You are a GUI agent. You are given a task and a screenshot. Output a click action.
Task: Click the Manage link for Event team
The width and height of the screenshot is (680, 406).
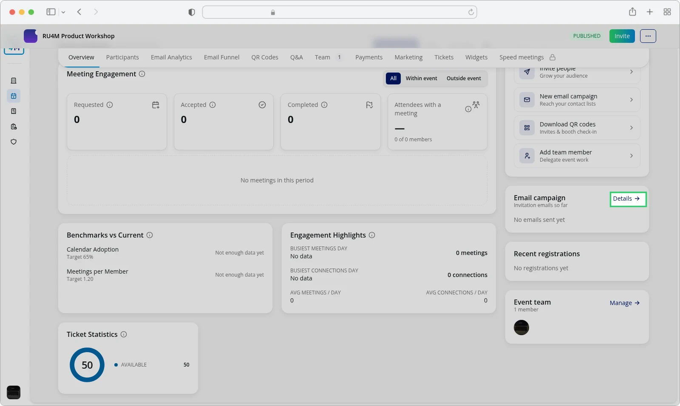625,303
